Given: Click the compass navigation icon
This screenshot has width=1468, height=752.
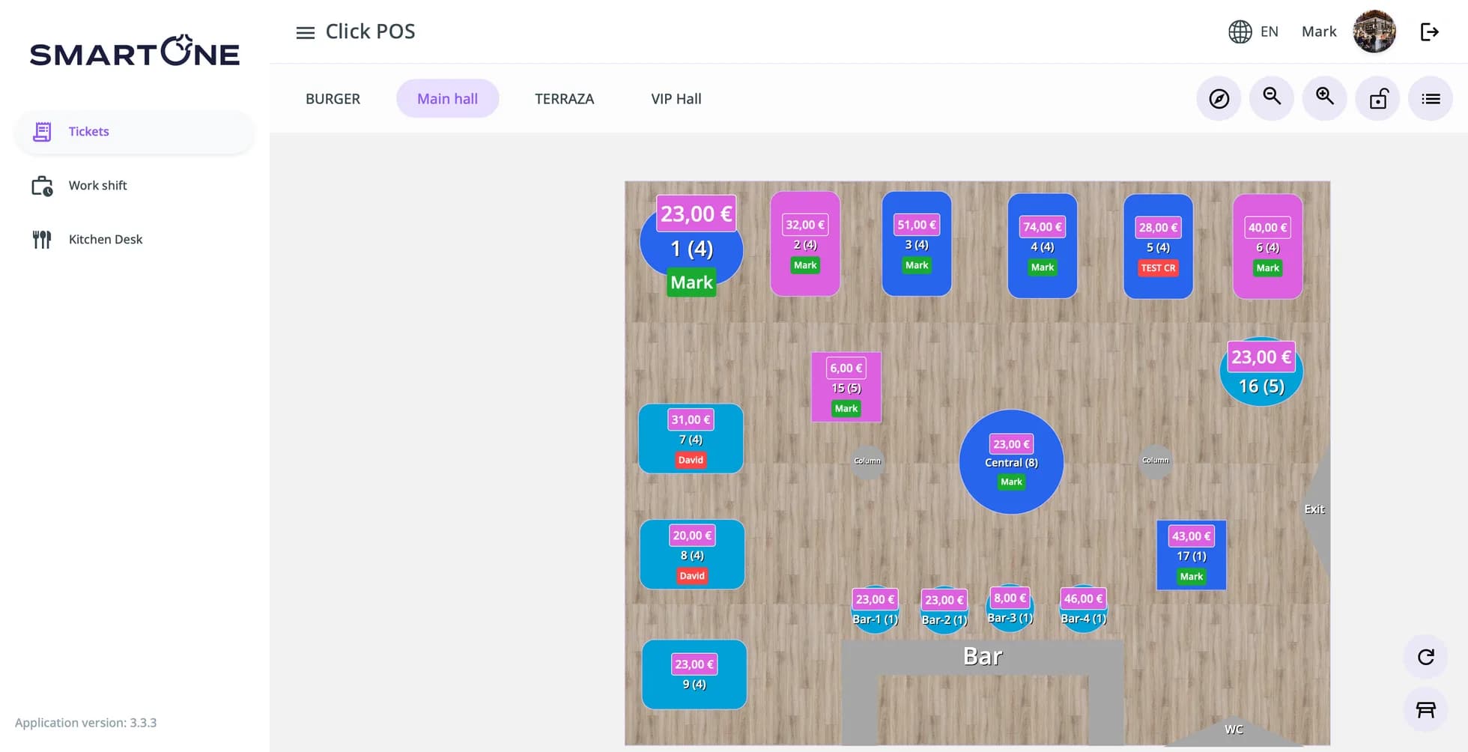Looking at the screenshot, I should coord(1219,98).
